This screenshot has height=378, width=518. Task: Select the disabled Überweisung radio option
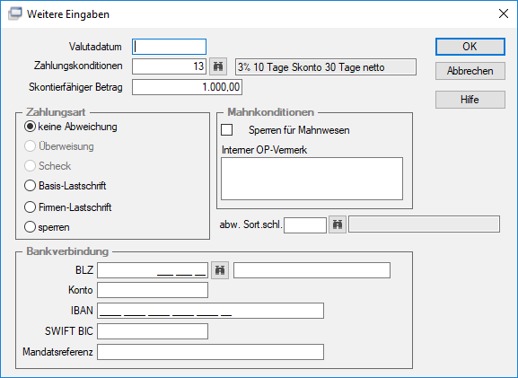click(x=59, y=146)
